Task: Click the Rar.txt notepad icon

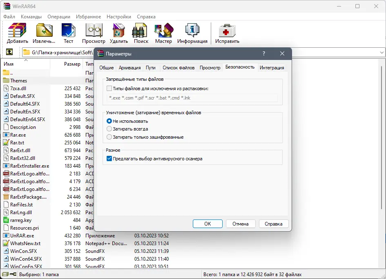Action: tap(6, 143)
